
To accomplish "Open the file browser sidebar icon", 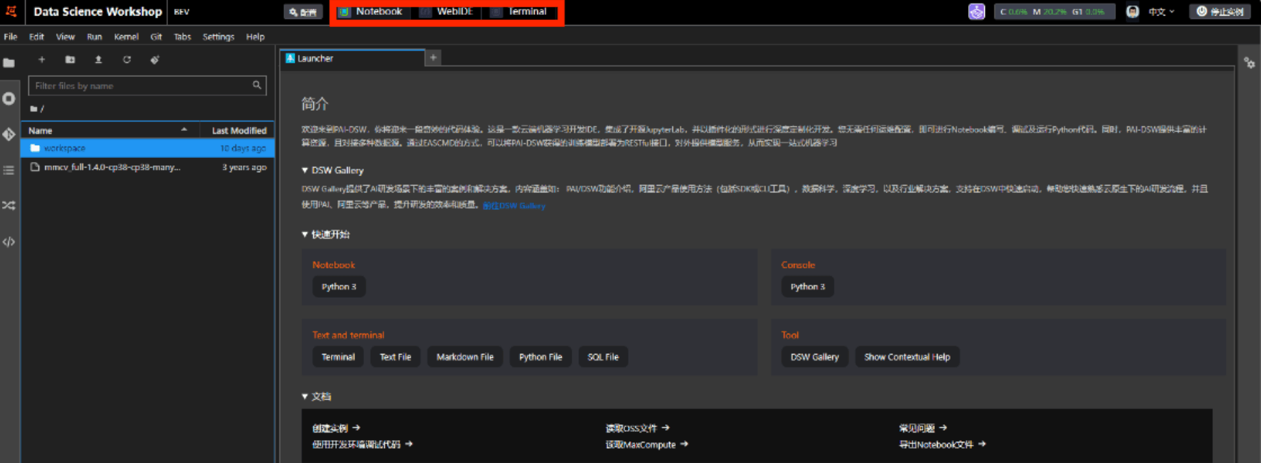I will (9, 63).
